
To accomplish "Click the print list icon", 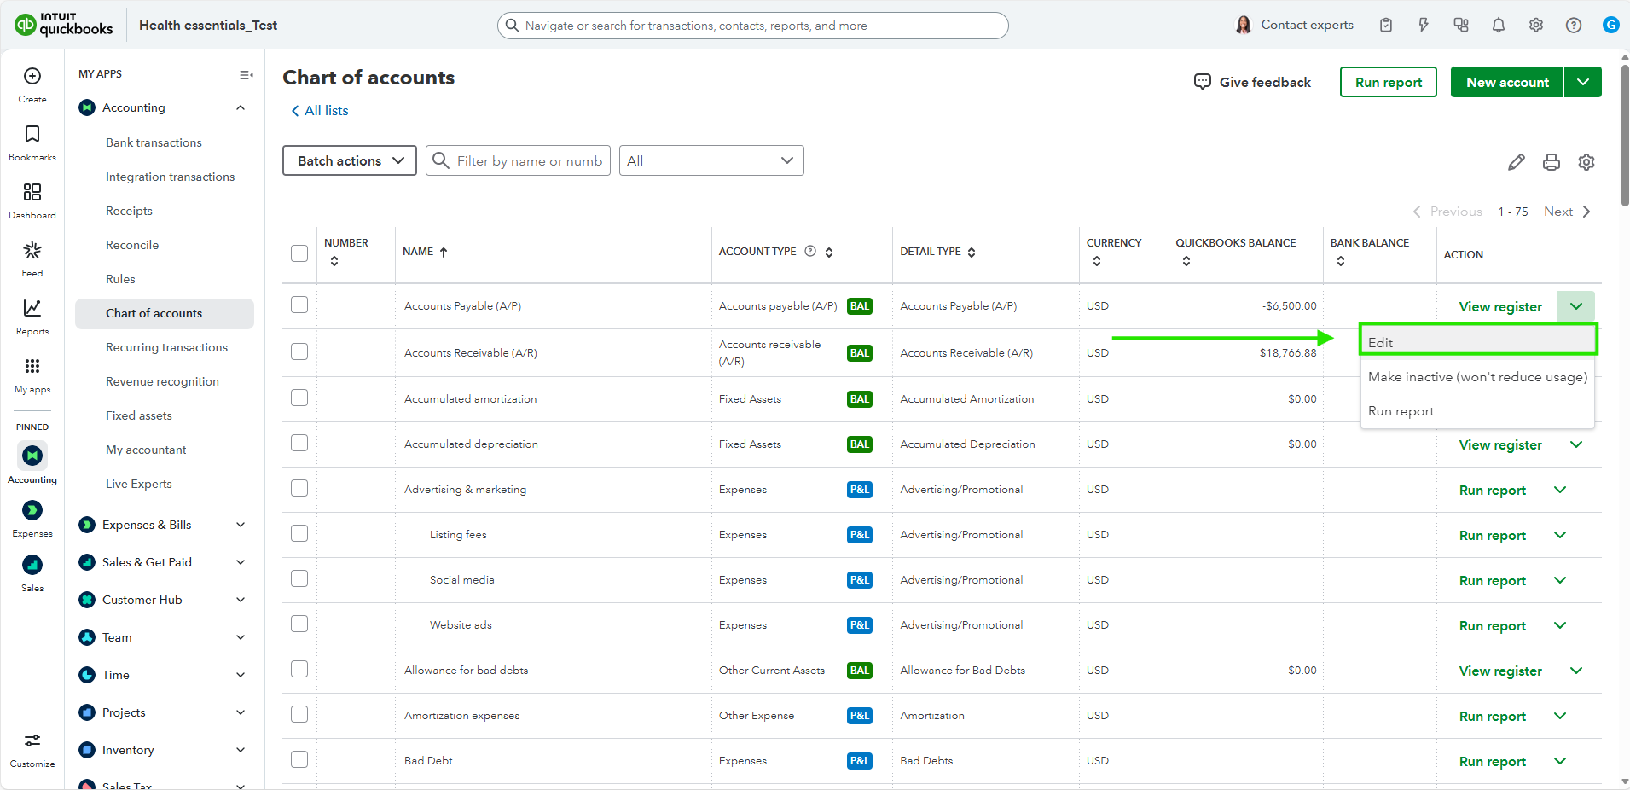I will click(x=1551, y=162).
